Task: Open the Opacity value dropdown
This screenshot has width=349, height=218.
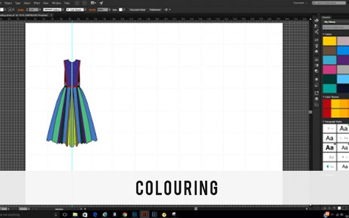Action: 109,10
